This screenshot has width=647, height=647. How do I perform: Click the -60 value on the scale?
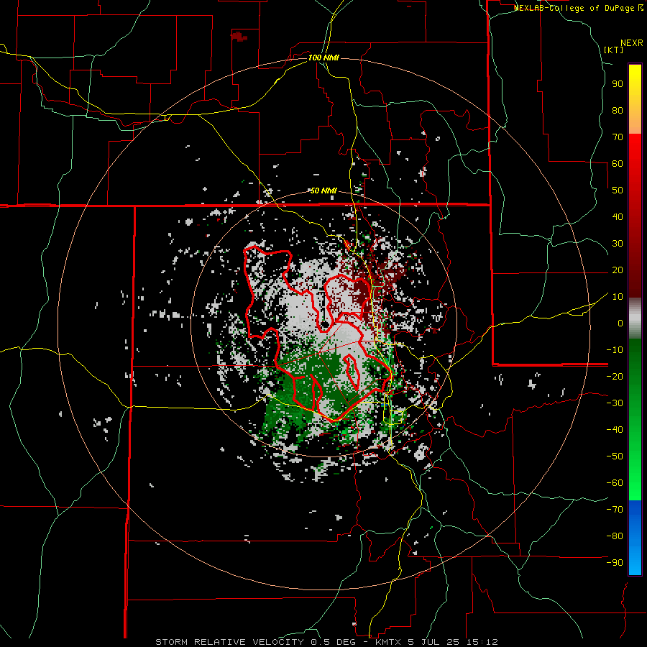[615, 483]
